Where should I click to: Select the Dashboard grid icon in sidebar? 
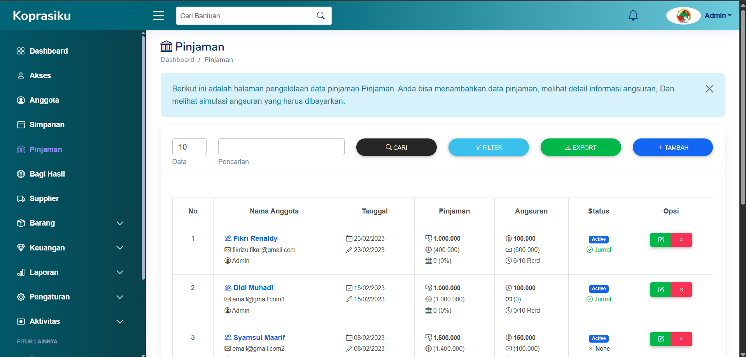click(21, 51)
